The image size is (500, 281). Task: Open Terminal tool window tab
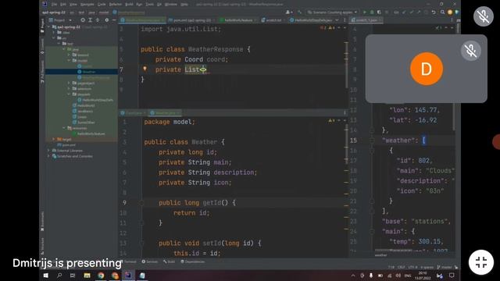pyautogui.click(x=130, y=261)
